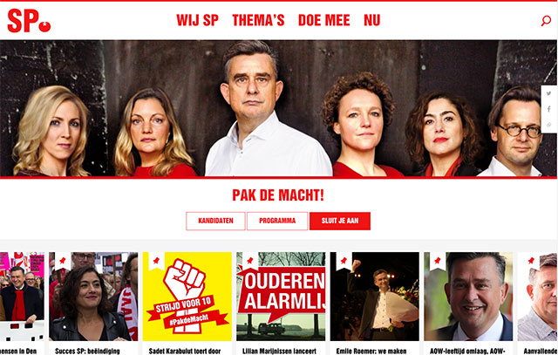Click the bottom share icon in side panel
Screen dimensions: 558x355
pos(548,125)
